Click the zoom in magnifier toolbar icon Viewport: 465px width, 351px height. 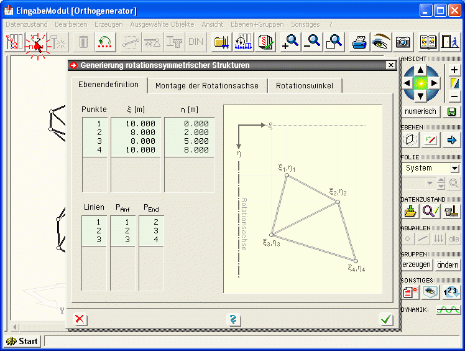290,42
